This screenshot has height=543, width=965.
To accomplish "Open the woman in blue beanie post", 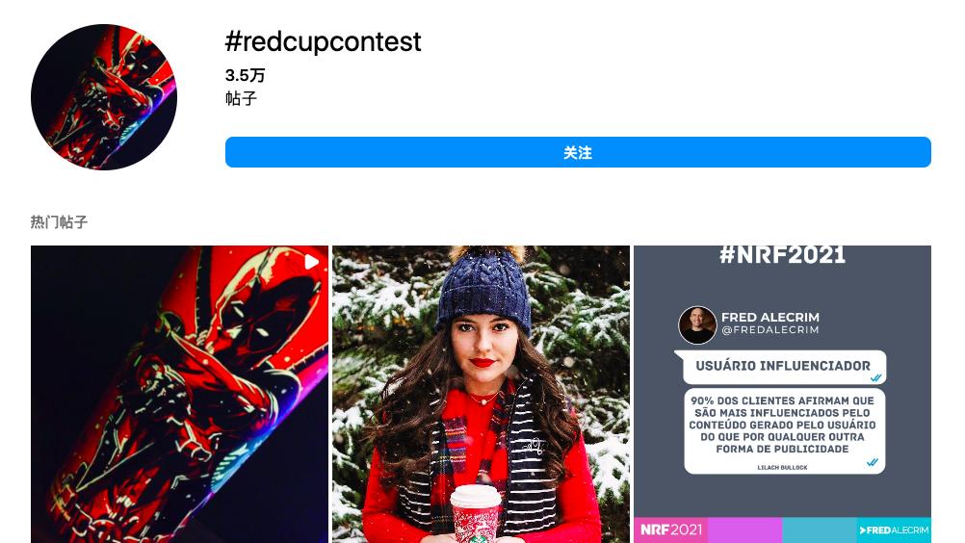I will pos(481,394).
